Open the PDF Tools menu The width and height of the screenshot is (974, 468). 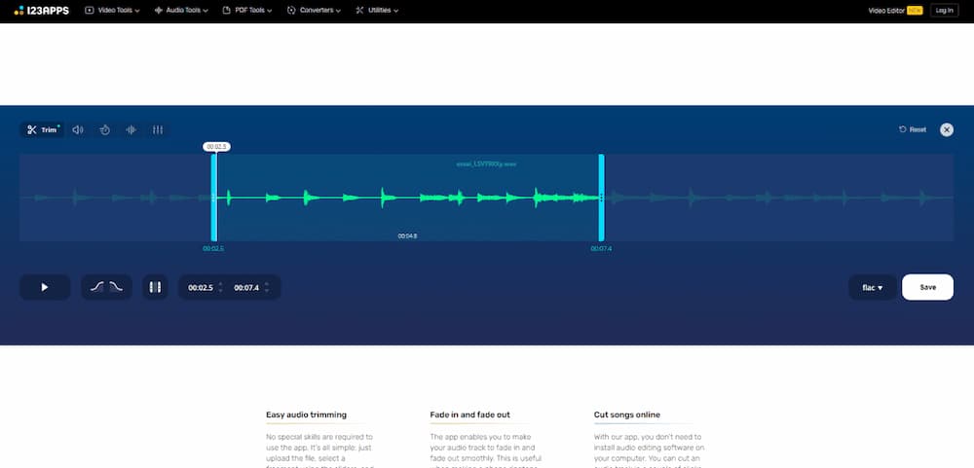(x=247, y=10)
